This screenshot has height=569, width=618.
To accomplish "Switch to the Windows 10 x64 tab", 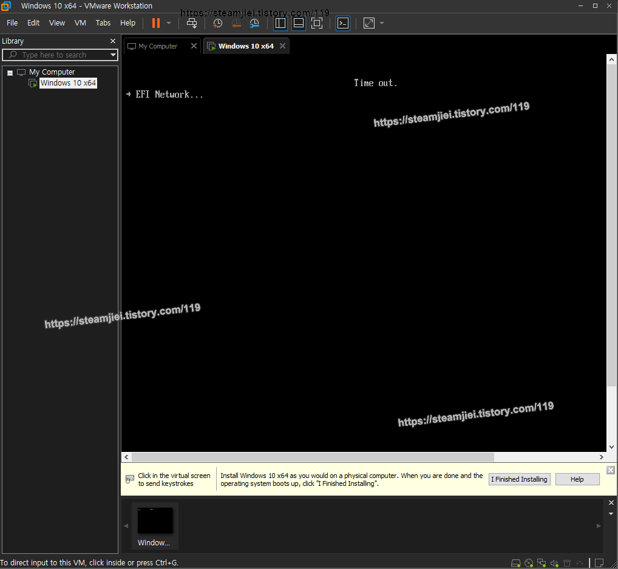I will pyautogui.click(x=246, y=46).
